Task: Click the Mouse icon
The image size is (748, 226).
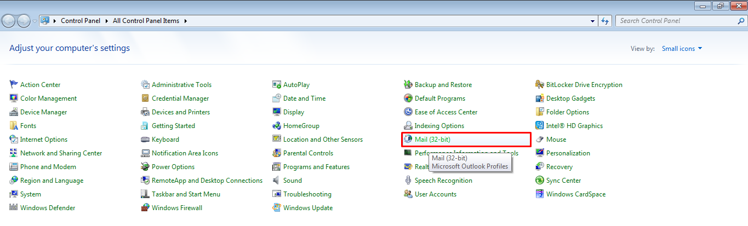Action: click(x=540, y=140)
